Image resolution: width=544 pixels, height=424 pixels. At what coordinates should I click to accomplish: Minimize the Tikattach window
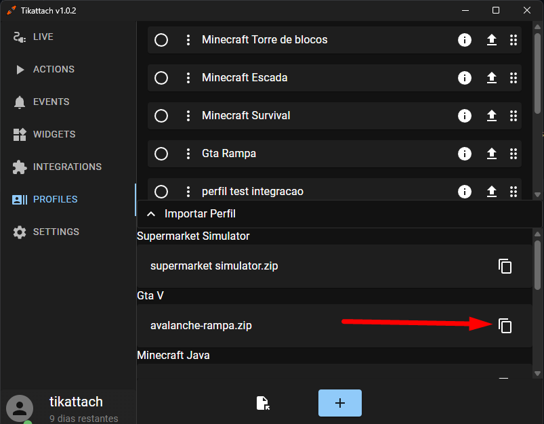pyautogui.click(x=465, y=10)
